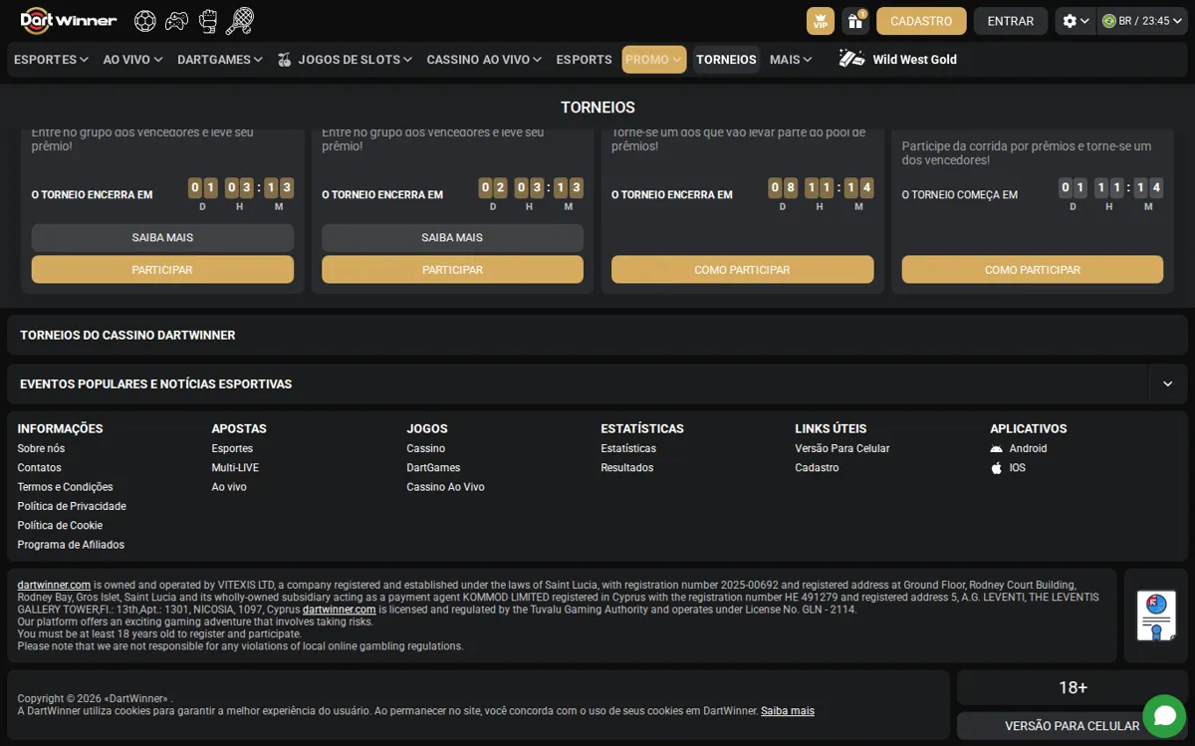Viewport: 1195px width, 746px height.
Task: Expand the ESPORTES menu
Action: (51, 60)
